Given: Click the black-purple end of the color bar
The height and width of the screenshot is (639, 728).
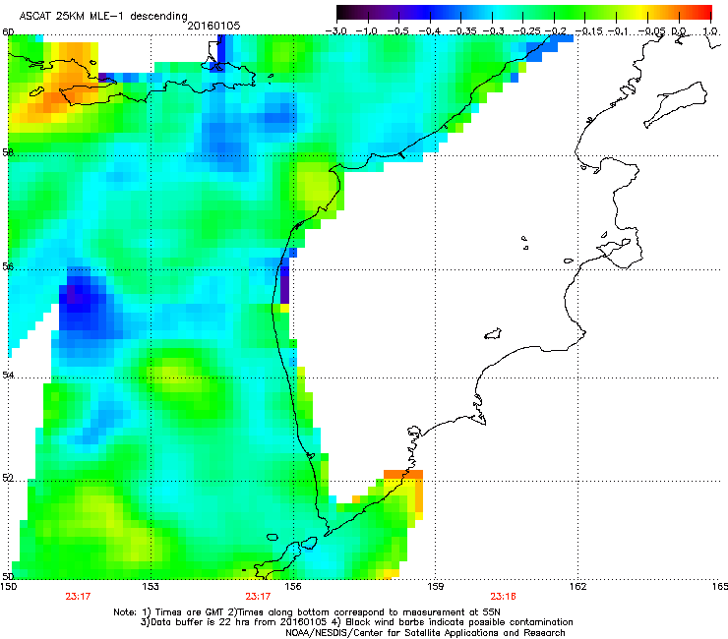Looking at the screenshot, I should [346, 13].
